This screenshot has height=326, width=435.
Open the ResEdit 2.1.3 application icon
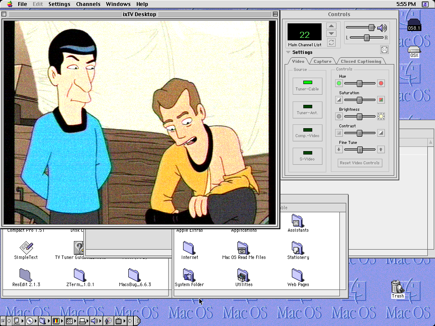coord(26,275)
